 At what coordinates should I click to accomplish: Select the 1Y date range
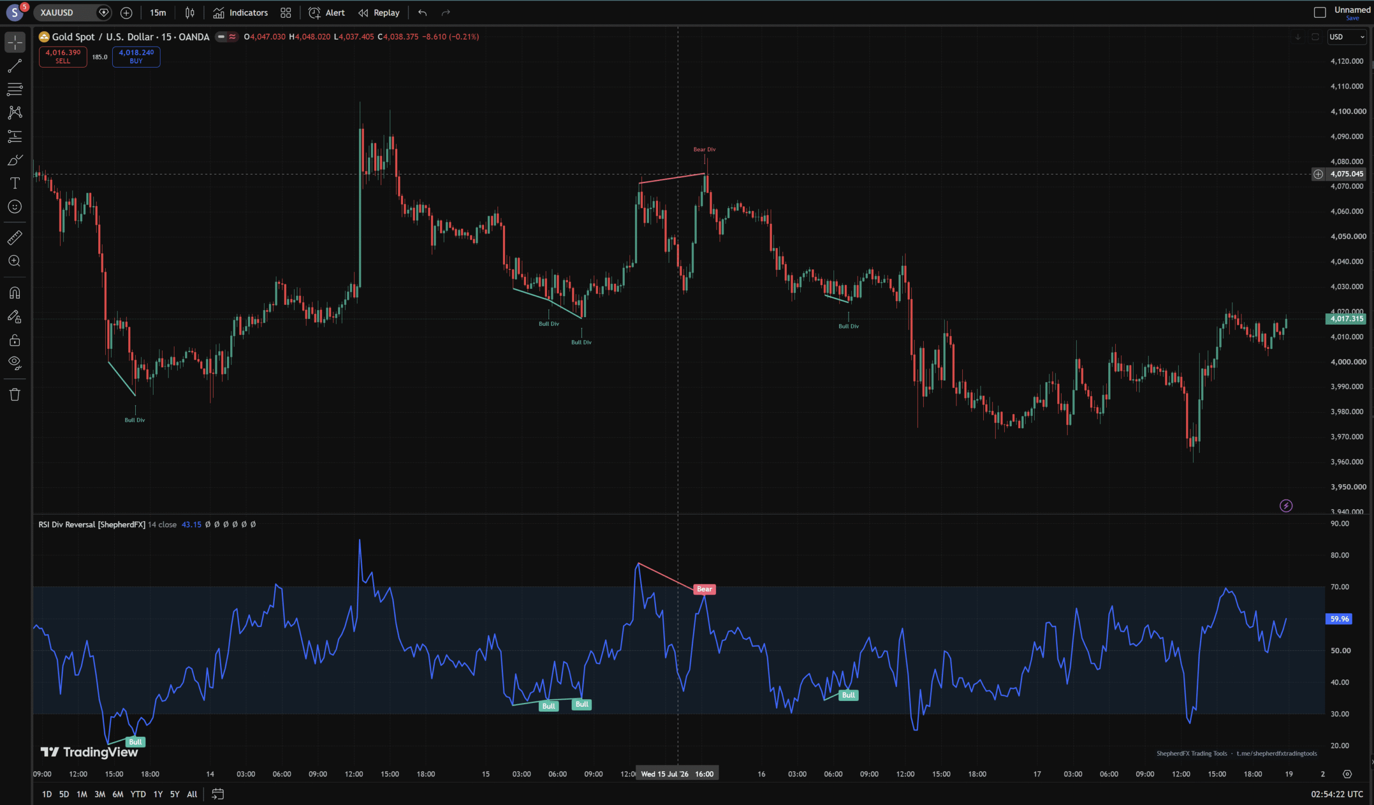click(x=158, y=794)
